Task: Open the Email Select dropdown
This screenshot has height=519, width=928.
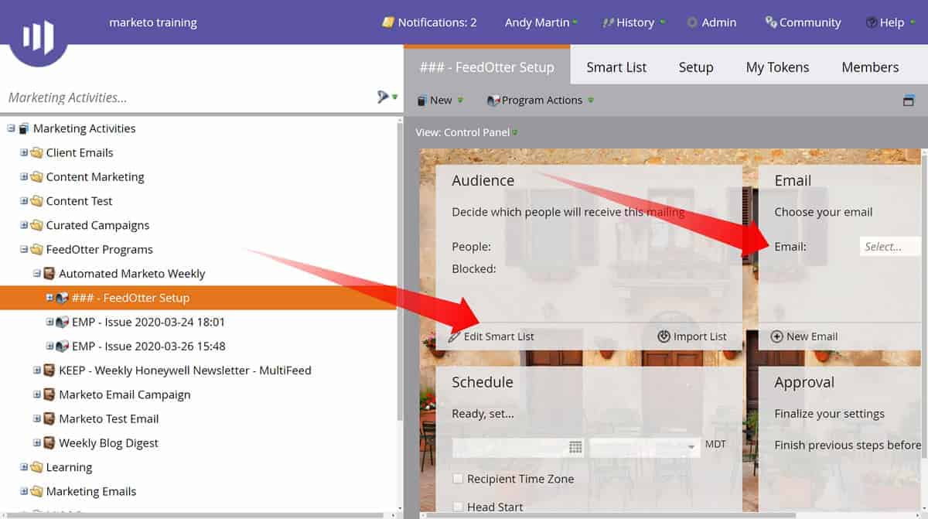Action: (891, 247)
